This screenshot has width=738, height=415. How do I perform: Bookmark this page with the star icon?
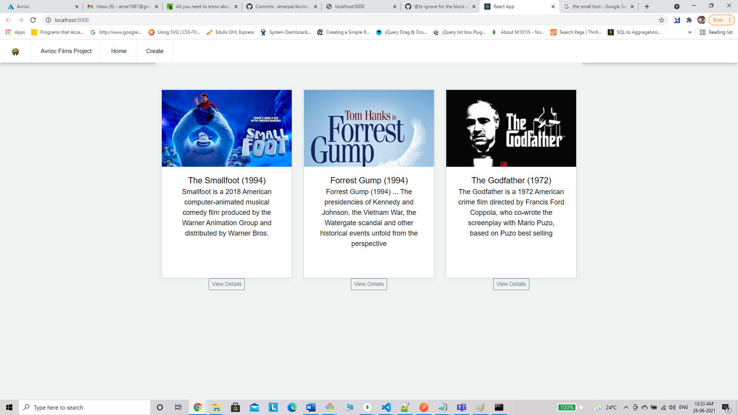coord(662,20)
